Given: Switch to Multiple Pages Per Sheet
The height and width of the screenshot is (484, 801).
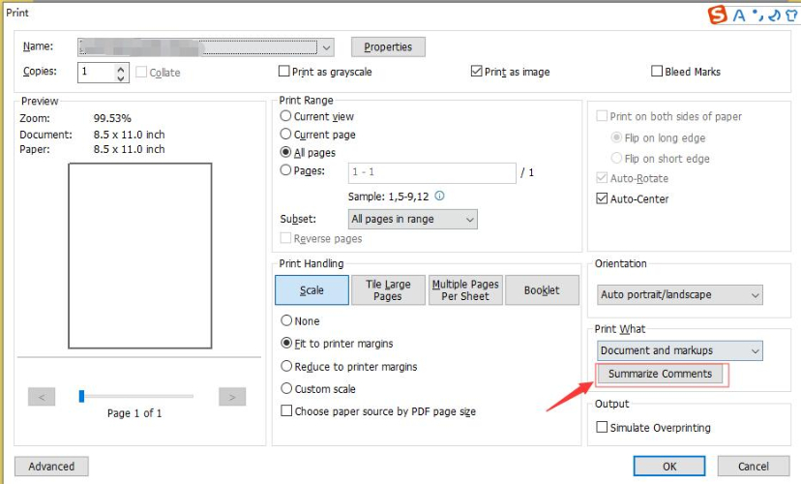Looking at the screenshot, I should [x=465, y=289].
